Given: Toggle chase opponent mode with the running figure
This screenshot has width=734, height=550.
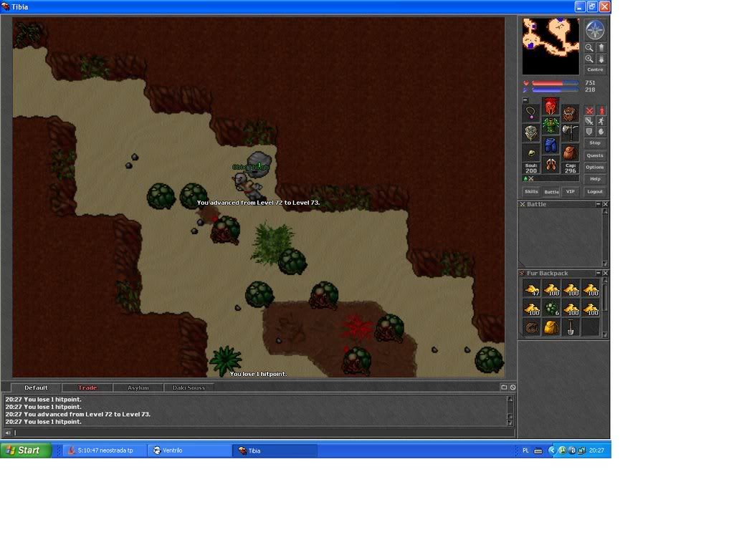Looking at the screenshot, I should click(601, 122).
